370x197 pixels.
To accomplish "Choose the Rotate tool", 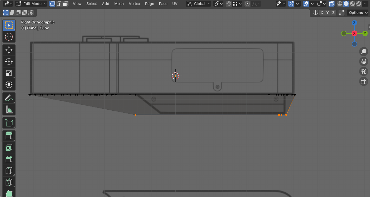I will point(9,61).
